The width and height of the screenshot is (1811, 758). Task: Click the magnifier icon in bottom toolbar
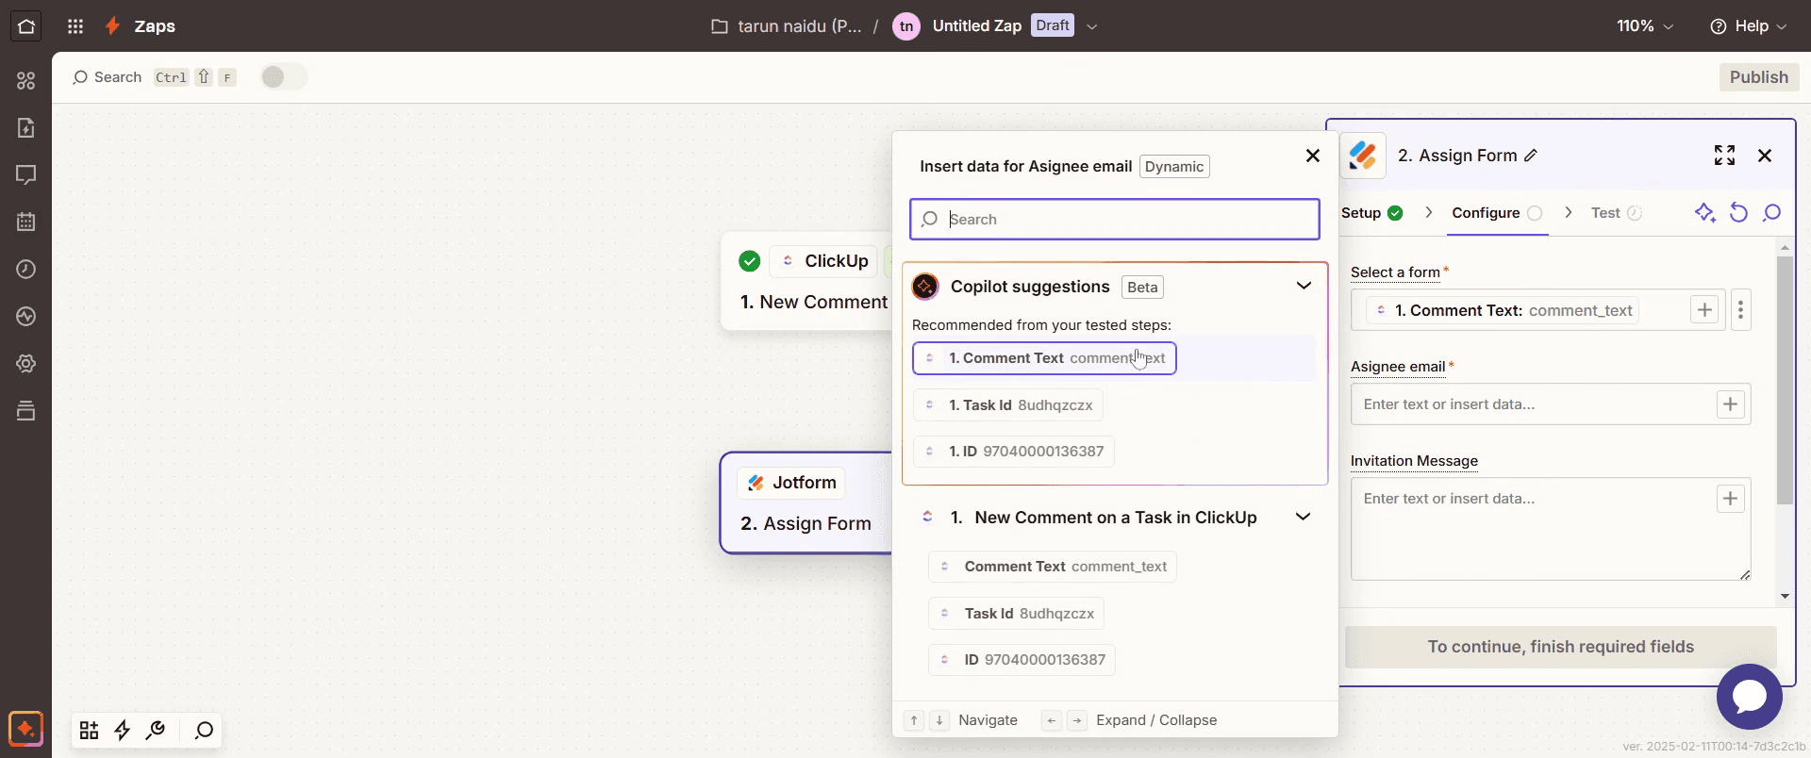[204, 731]
